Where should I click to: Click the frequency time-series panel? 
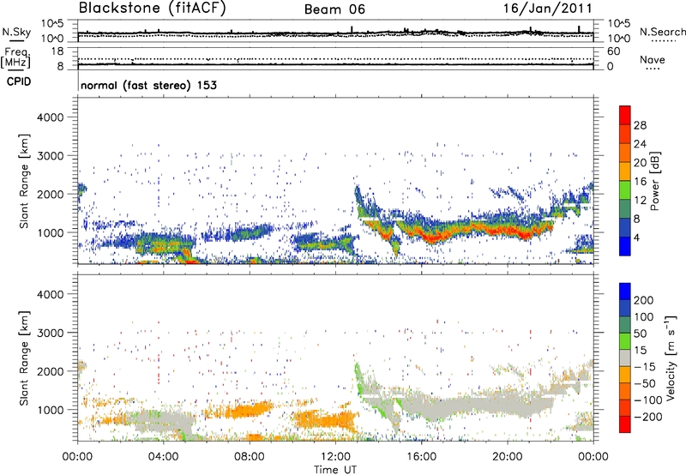coord(335,58)
